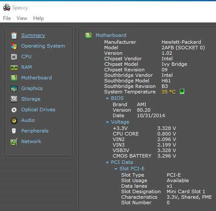Collapse the Slot PCI-E subsection arrow
The image size is (216, 211).
(116, 169)
